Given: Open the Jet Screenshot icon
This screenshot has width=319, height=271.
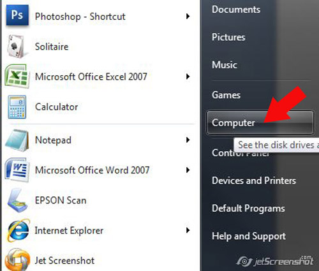Looking at the screenshot, I should pos(17,260).
